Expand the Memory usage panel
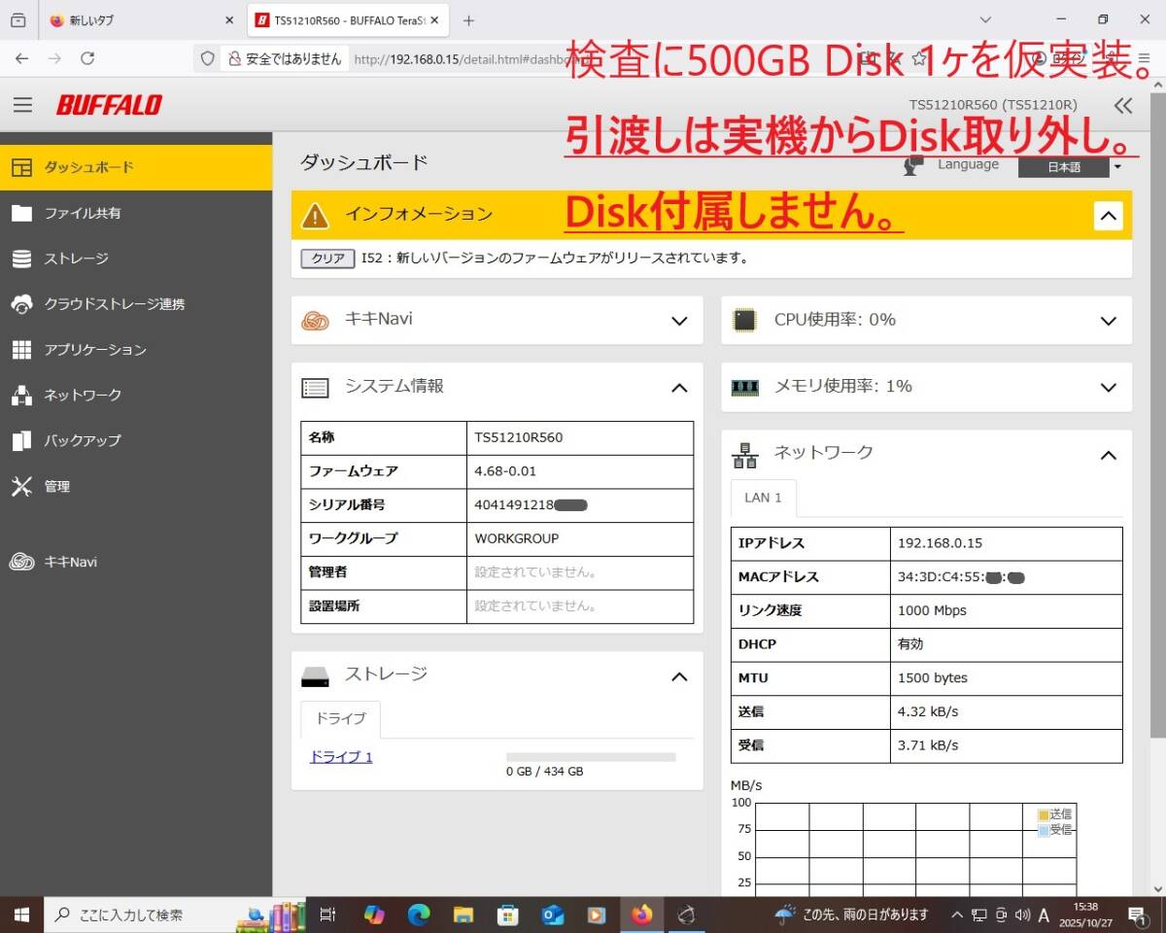1166x933 pixels. 1108,388
